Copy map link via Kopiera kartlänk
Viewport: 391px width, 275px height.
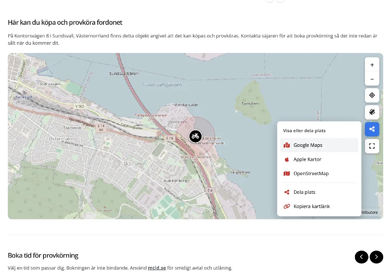[x=319, y=206]
